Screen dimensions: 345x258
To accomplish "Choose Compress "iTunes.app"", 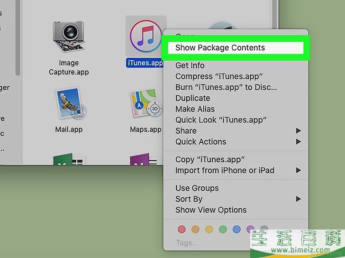I will click(x=236, y=76).
